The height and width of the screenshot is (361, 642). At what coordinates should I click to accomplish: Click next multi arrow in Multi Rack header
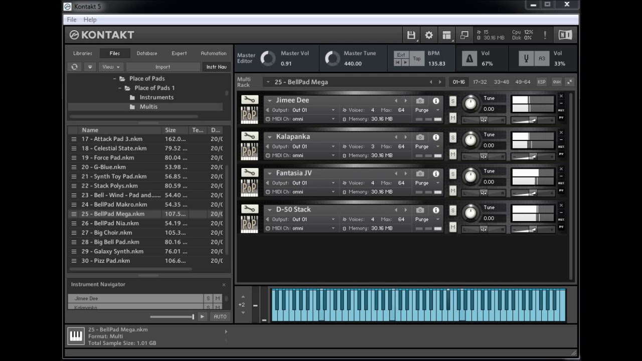[440, 82]
